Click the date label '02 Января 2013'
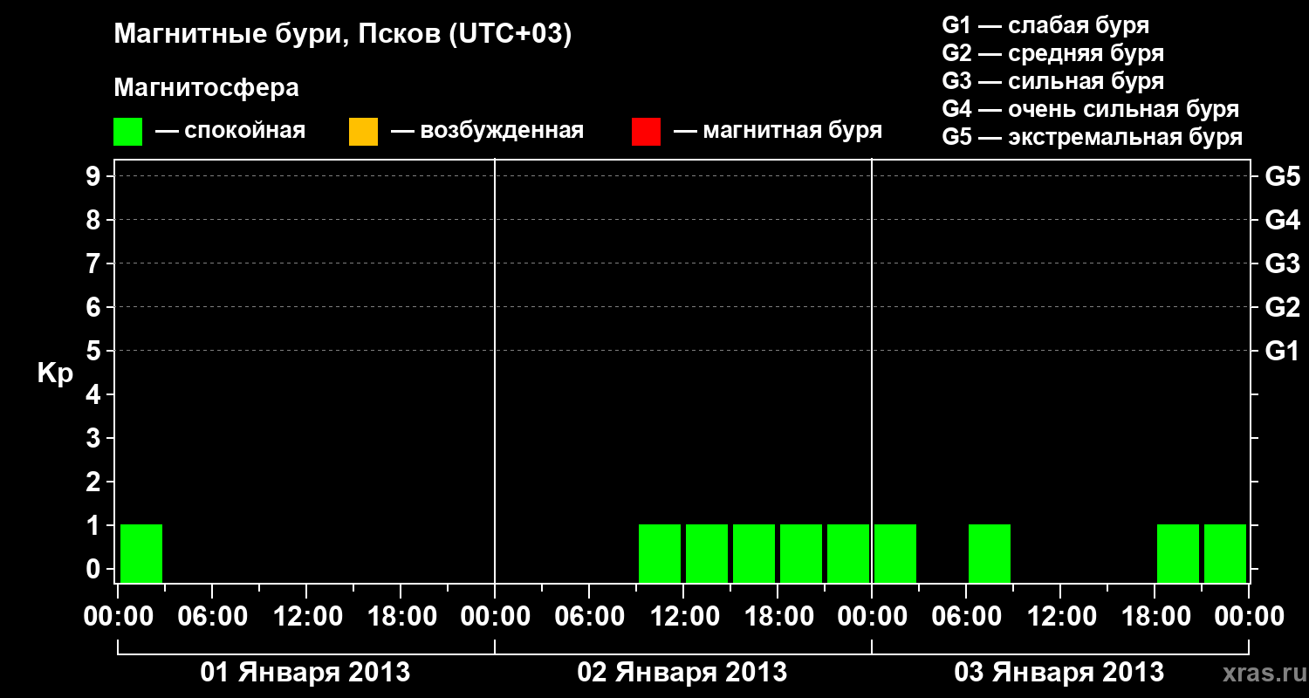Image resolution: width=1309 pixels, height=698 pixels. pos(682,673)
